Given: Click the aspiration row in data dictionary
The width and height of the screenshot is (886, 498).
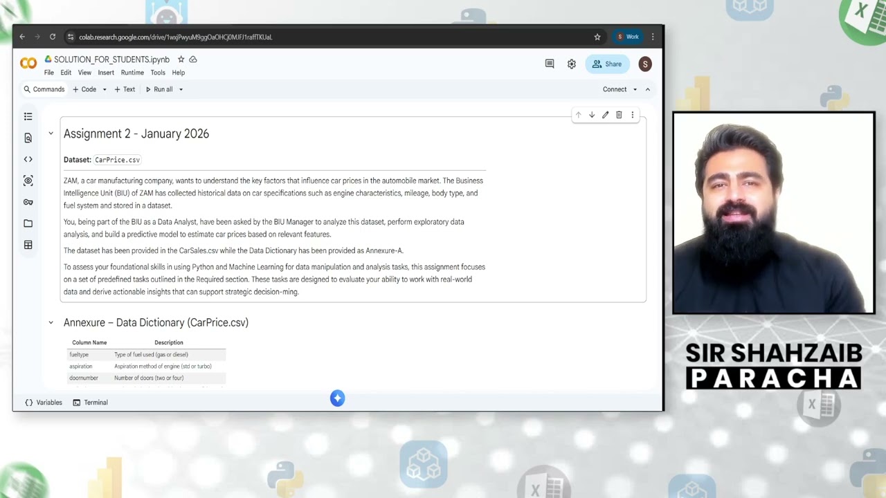Looking at the screenshot, I should click(x=147, y=366).
